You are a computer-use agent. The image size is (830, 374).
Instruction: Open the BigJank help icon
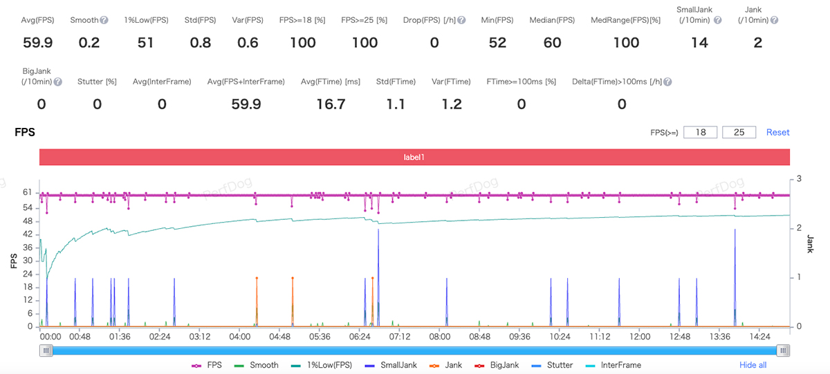[58, 82]
